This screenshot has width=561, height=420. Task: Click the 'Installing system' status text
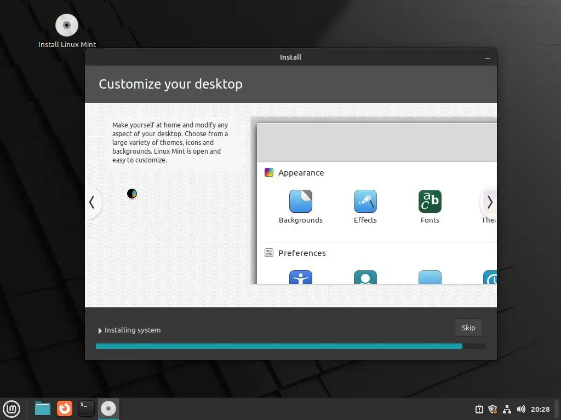pos(133,330)
